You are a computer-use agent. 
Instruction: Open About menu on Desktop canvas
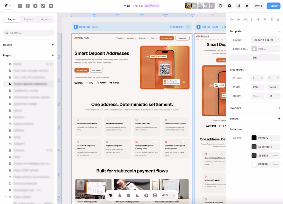154,38
